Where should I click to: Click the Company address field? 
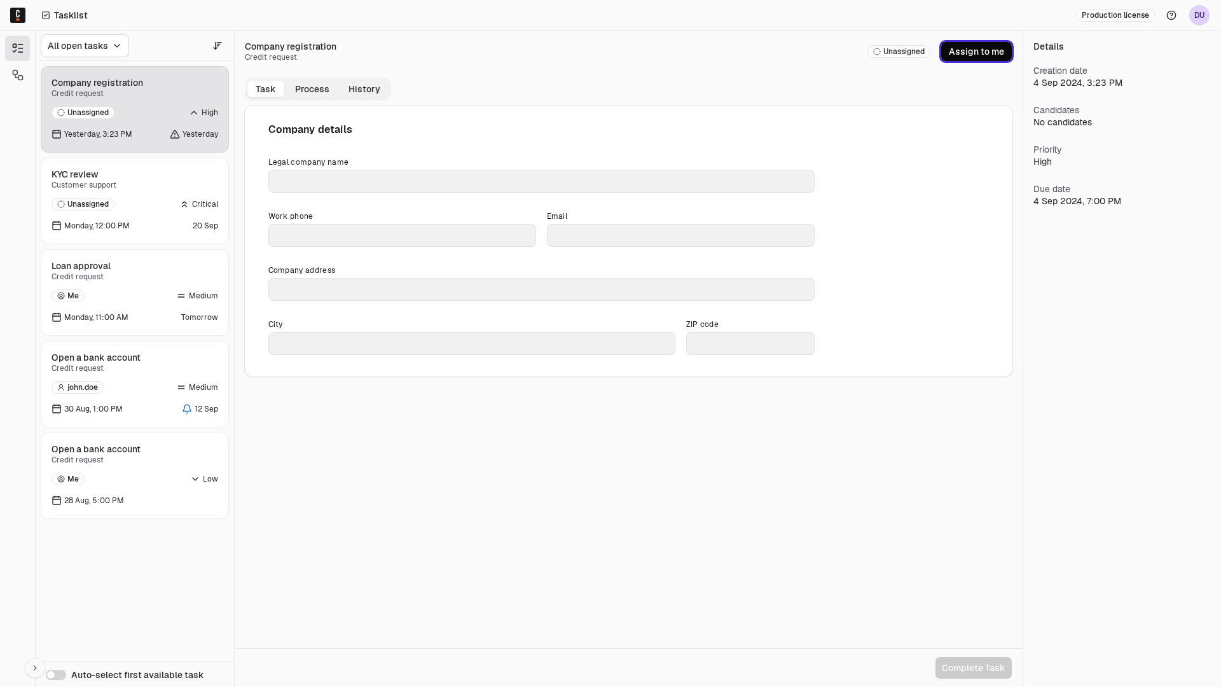tap(541, 289)
